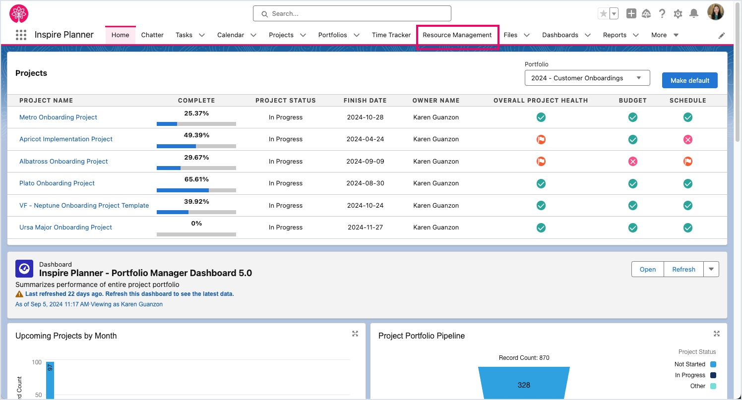Click Albatross project's schedule flag icon
Image resolution: width=742 pixels, height=400 pixels.
tap(688, 162)
